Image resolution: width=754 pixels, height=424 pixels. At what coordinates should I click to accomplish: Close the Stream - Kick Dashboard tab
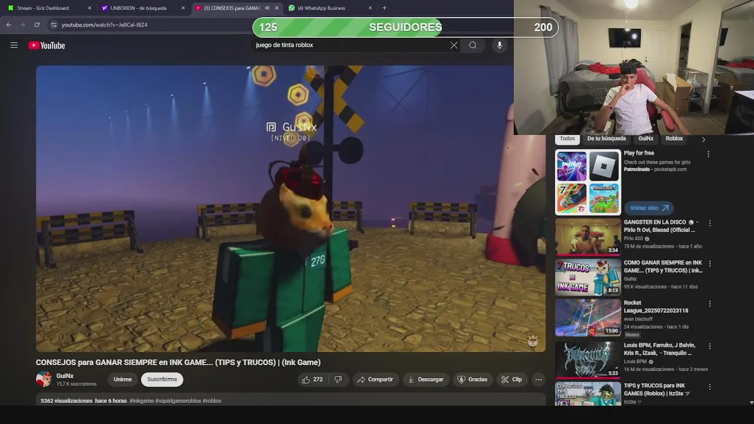90,8
